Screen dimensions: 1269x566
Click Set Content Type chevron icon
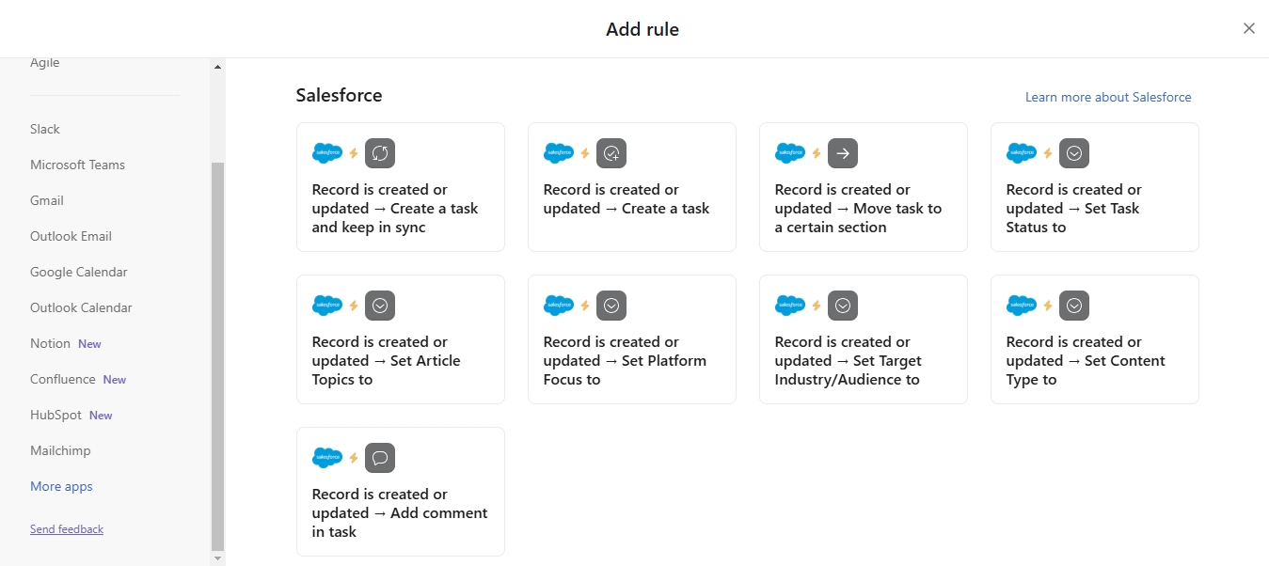(1074, 306)
